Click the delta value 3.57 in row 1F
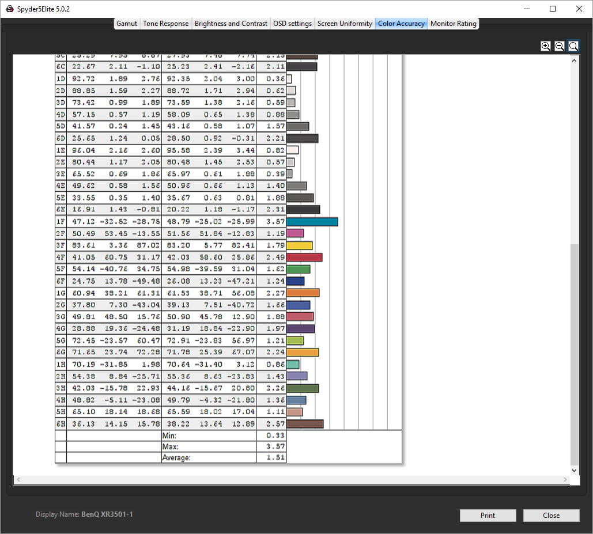 tap(275, 222)
